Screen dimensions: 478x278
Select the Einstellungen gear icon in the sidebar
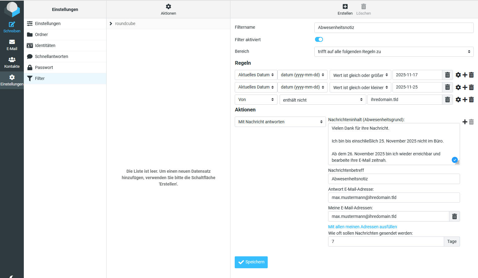click(x=12, y=78)
